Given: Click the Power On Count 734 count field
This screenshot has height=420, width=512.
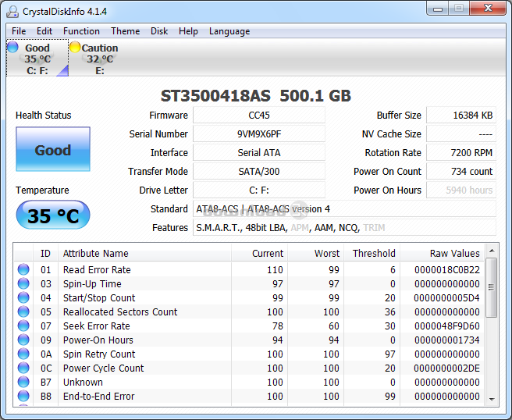Looking at the screenshot, I should tap(461, 172).
